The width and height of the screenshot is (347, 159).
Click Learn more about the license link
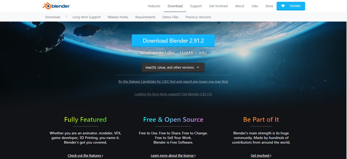click(173, 155)
